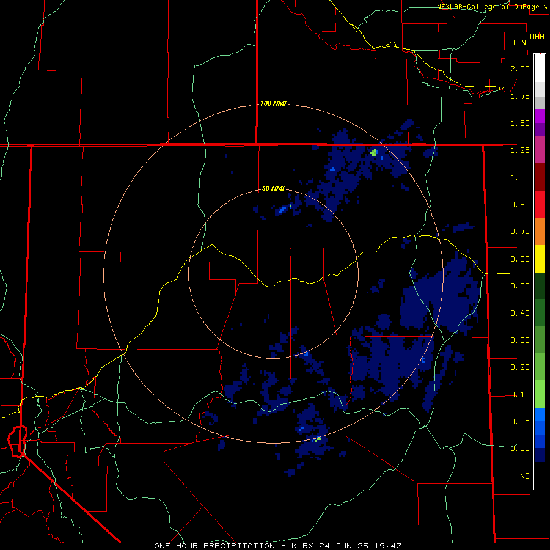Select the 0.70 legend value
The image size is (550, 550).
click(x=520, y=232)
